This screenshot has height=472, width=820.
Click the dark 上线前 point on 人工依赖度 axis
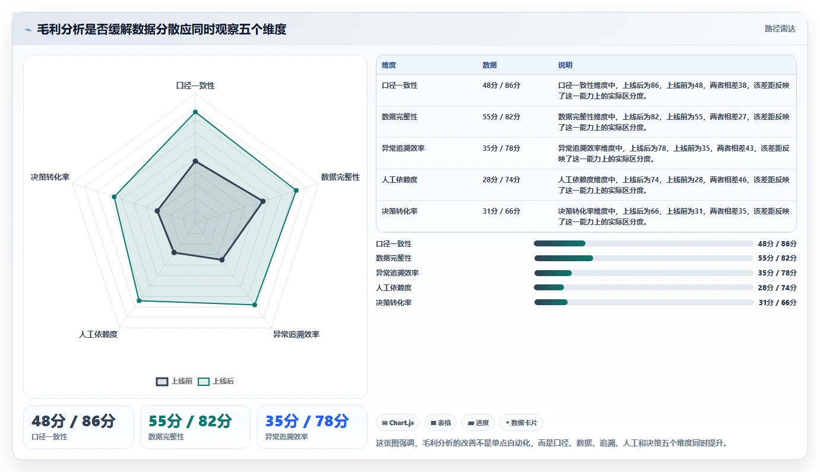[x=174, y=252]
